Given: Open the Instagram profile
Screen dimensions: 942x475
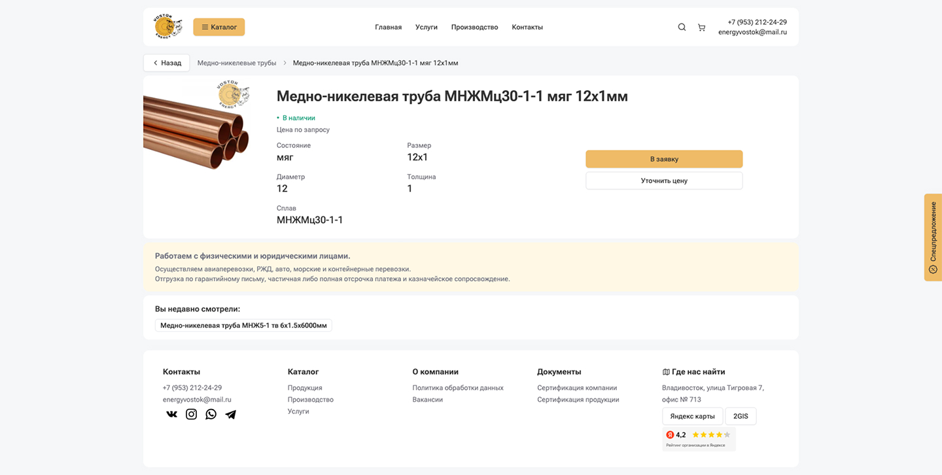Looking at the screenshot, I should [x=191, y=413].
